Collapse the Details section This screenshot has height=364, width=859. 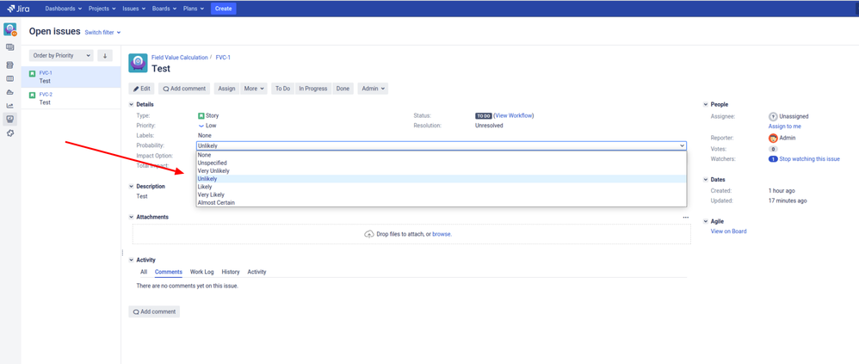pyautogui.click(x=131, y=104)
